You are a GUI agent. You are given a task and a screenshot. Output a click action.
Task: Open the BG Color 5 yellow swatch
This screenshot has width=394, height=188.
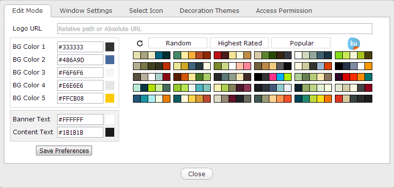(110, 98)
